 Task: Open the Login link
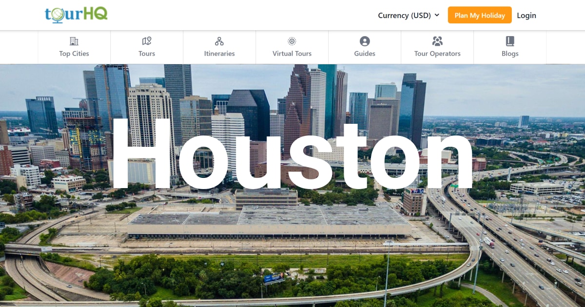pos(526,15)
